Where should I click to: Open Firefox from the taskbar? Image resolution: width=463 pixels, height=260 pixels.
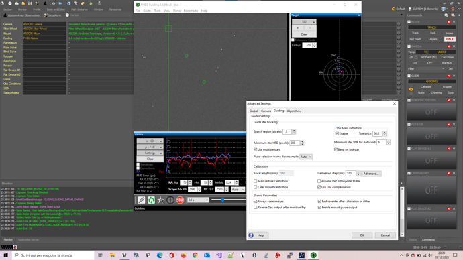tap(183, 255)
